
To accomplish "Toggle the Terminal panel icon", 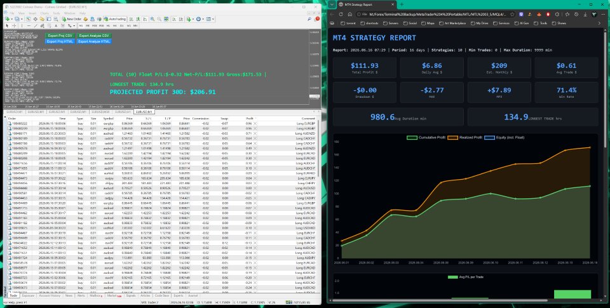I will (x=49, y=19).
